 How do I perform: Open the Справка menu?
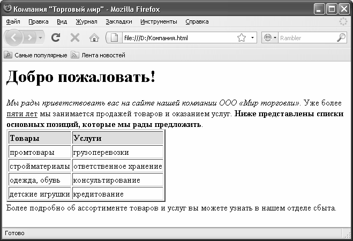pos(197,22)
